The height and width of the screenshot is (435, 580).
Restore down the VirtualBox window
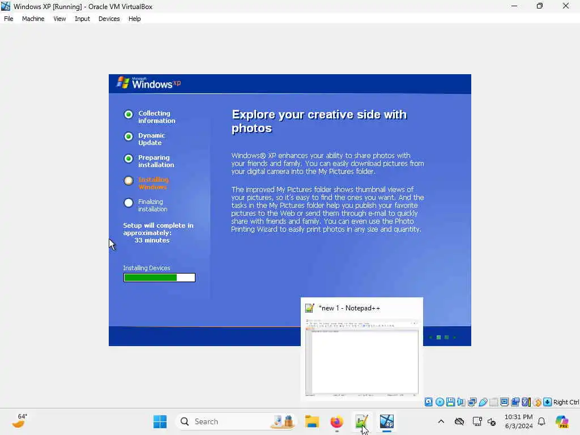pyautogui.click(x=540, y=6)
